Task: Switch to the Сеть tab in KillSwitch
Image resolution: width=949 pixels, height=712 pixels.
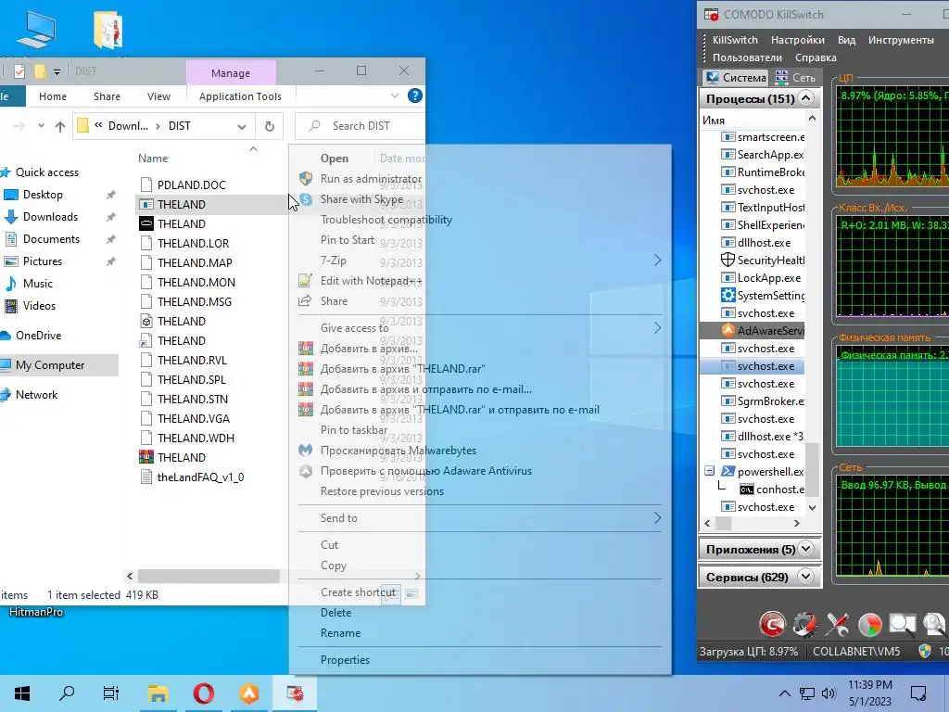Action: click(796, 78)
